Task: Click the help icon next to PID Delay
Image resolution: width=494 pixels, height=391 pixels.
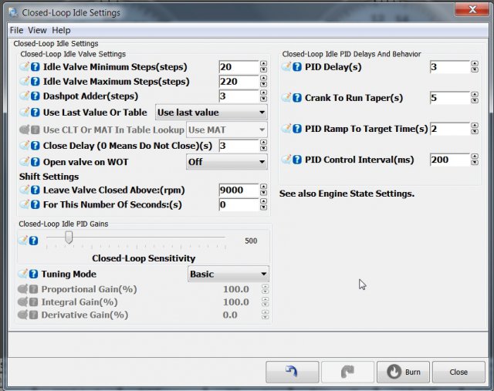Action: click(x=297, y=67)
